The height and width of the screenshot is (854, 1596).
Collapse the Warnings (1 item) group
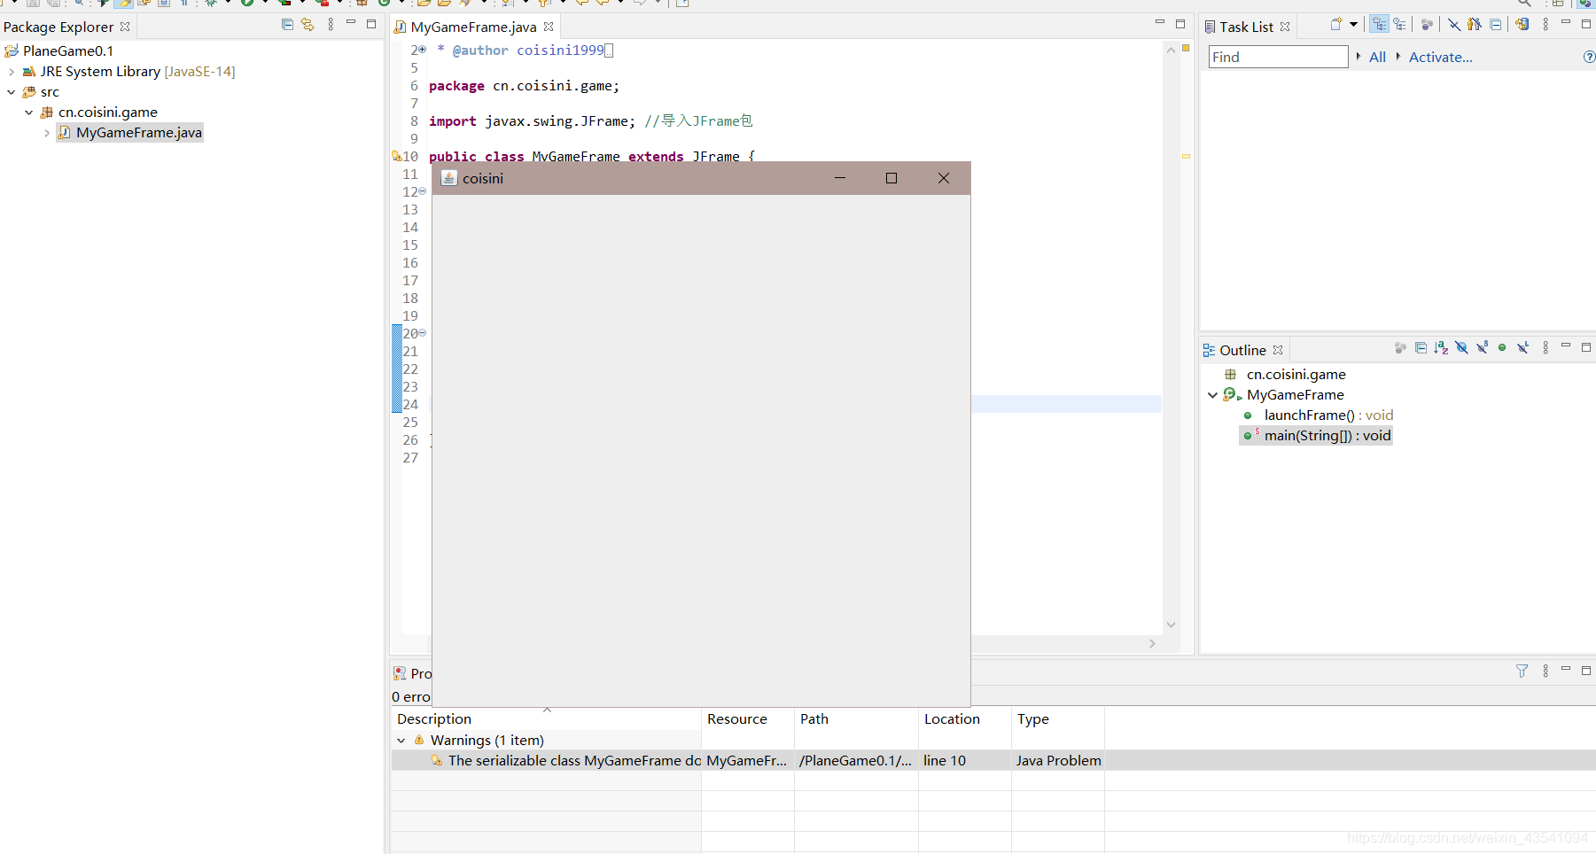pos(401,741)
